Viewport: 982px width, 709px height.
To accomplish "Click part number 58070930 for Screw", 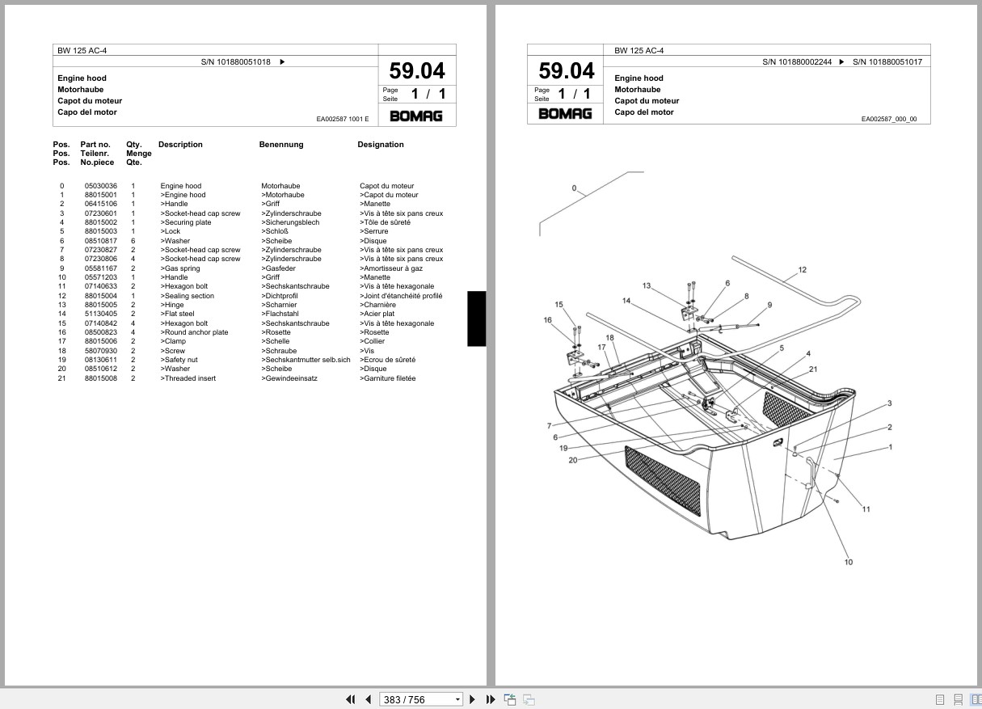I will tap(101, 351).
